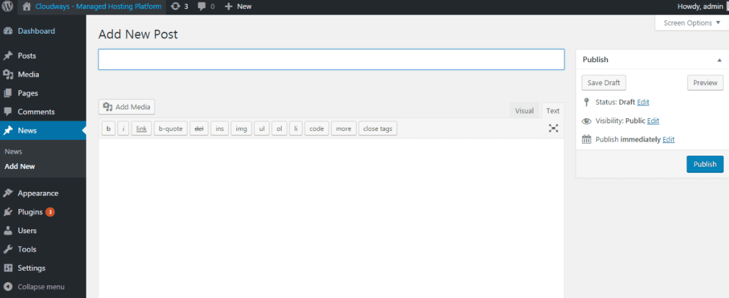Click the Preview button

(x=705, y=83)
